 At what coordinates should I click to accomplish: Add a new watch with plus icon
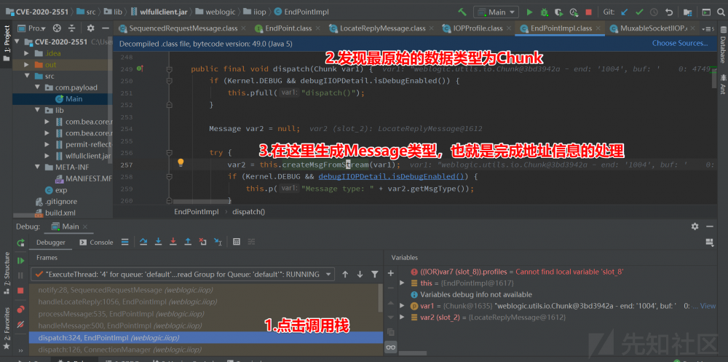(390, 273)
